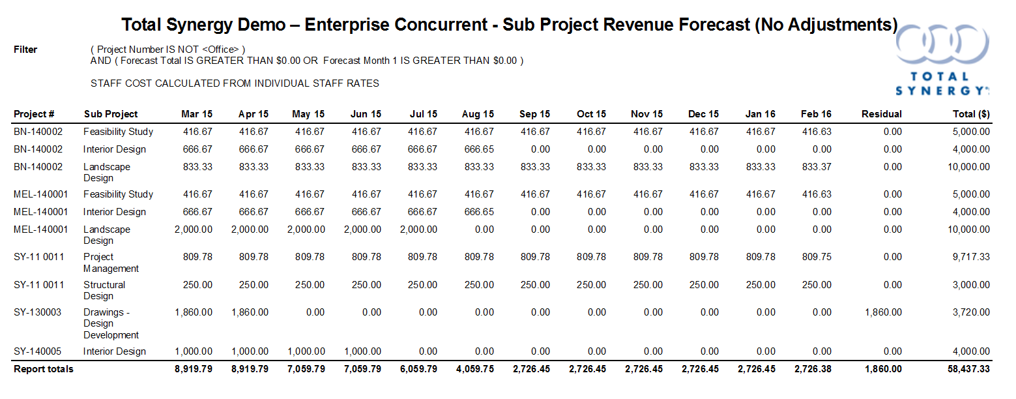
Task: Select the grand total 58,437.33
Action: [966, 369]
